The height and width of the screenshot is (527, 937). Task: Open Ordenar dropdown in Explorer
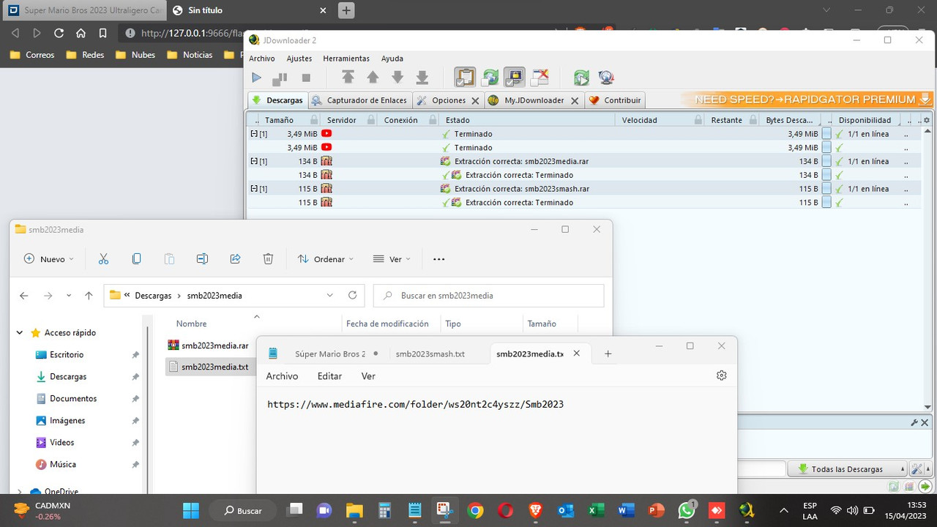326,259
